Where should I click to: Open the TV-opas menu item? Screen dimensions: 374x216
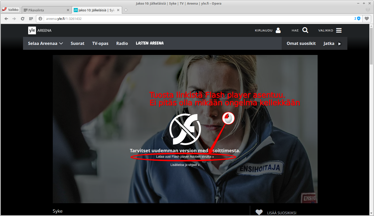tap(100, 43)
